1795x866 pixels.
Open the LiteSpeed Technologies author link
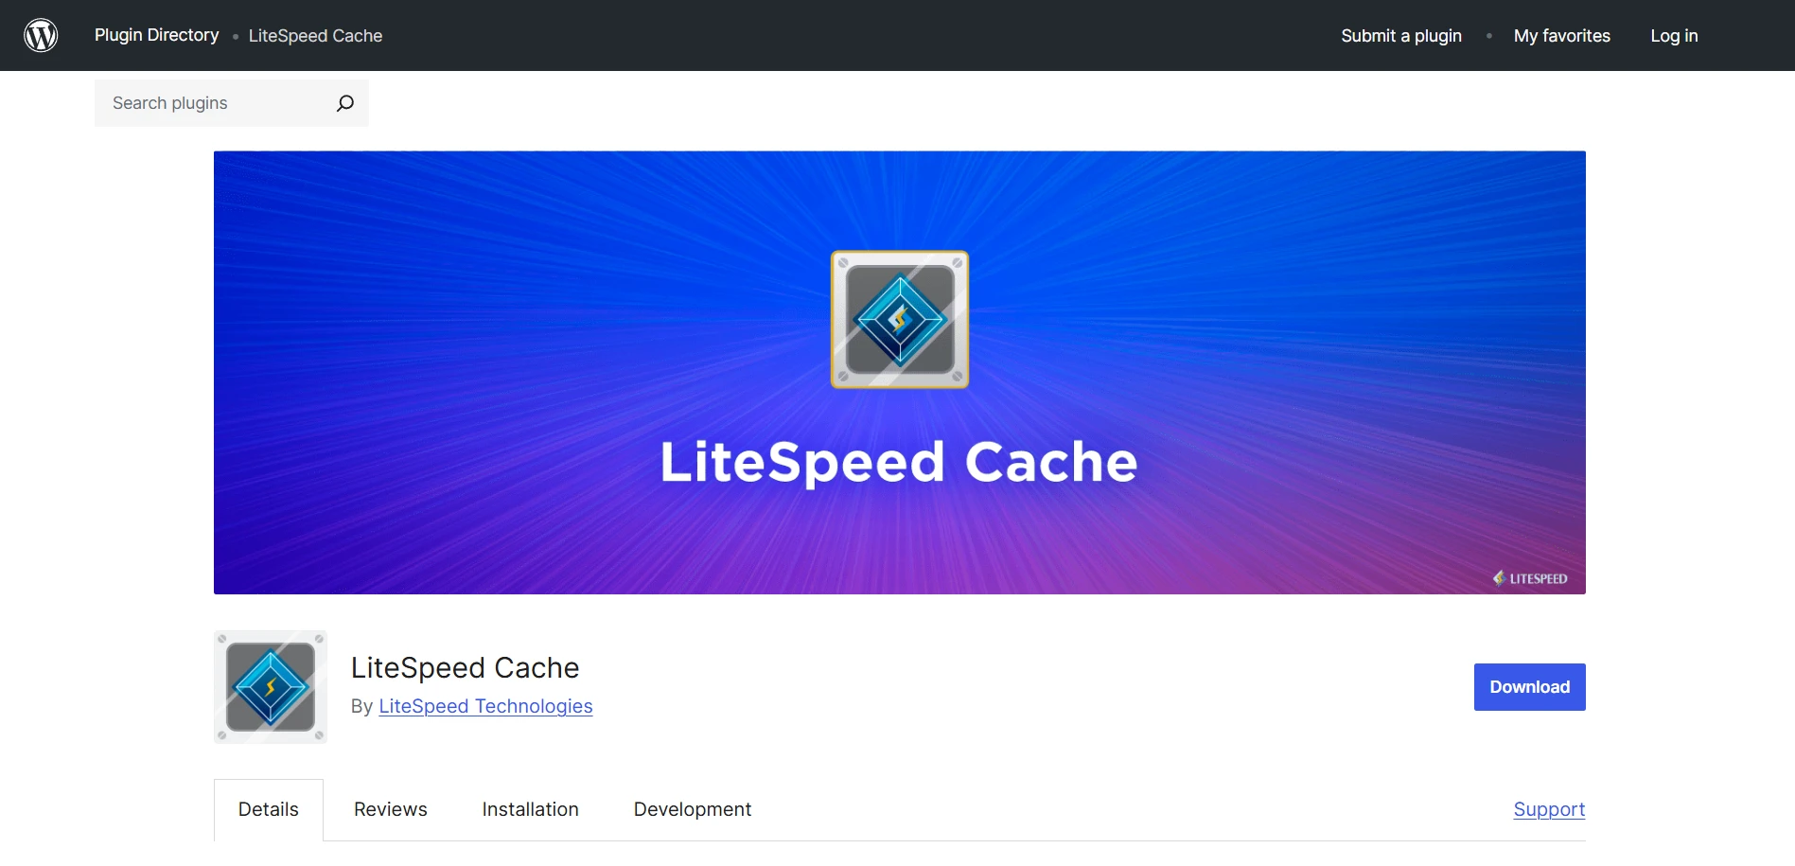pos(485,706)
